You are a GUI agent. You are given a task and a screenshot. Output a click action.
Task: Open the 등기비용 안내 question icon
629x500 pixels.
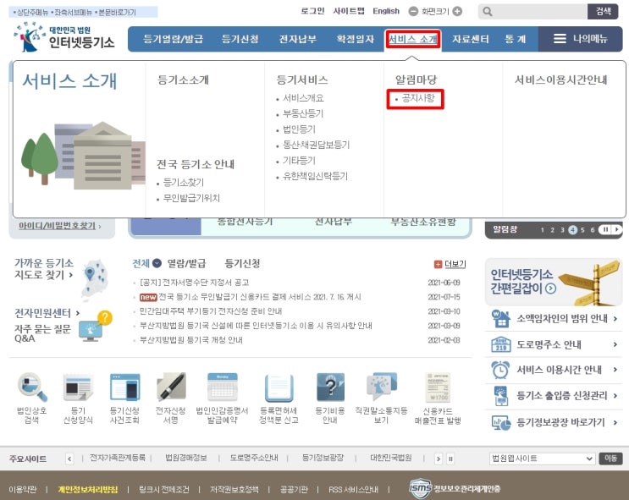point(330,387)
